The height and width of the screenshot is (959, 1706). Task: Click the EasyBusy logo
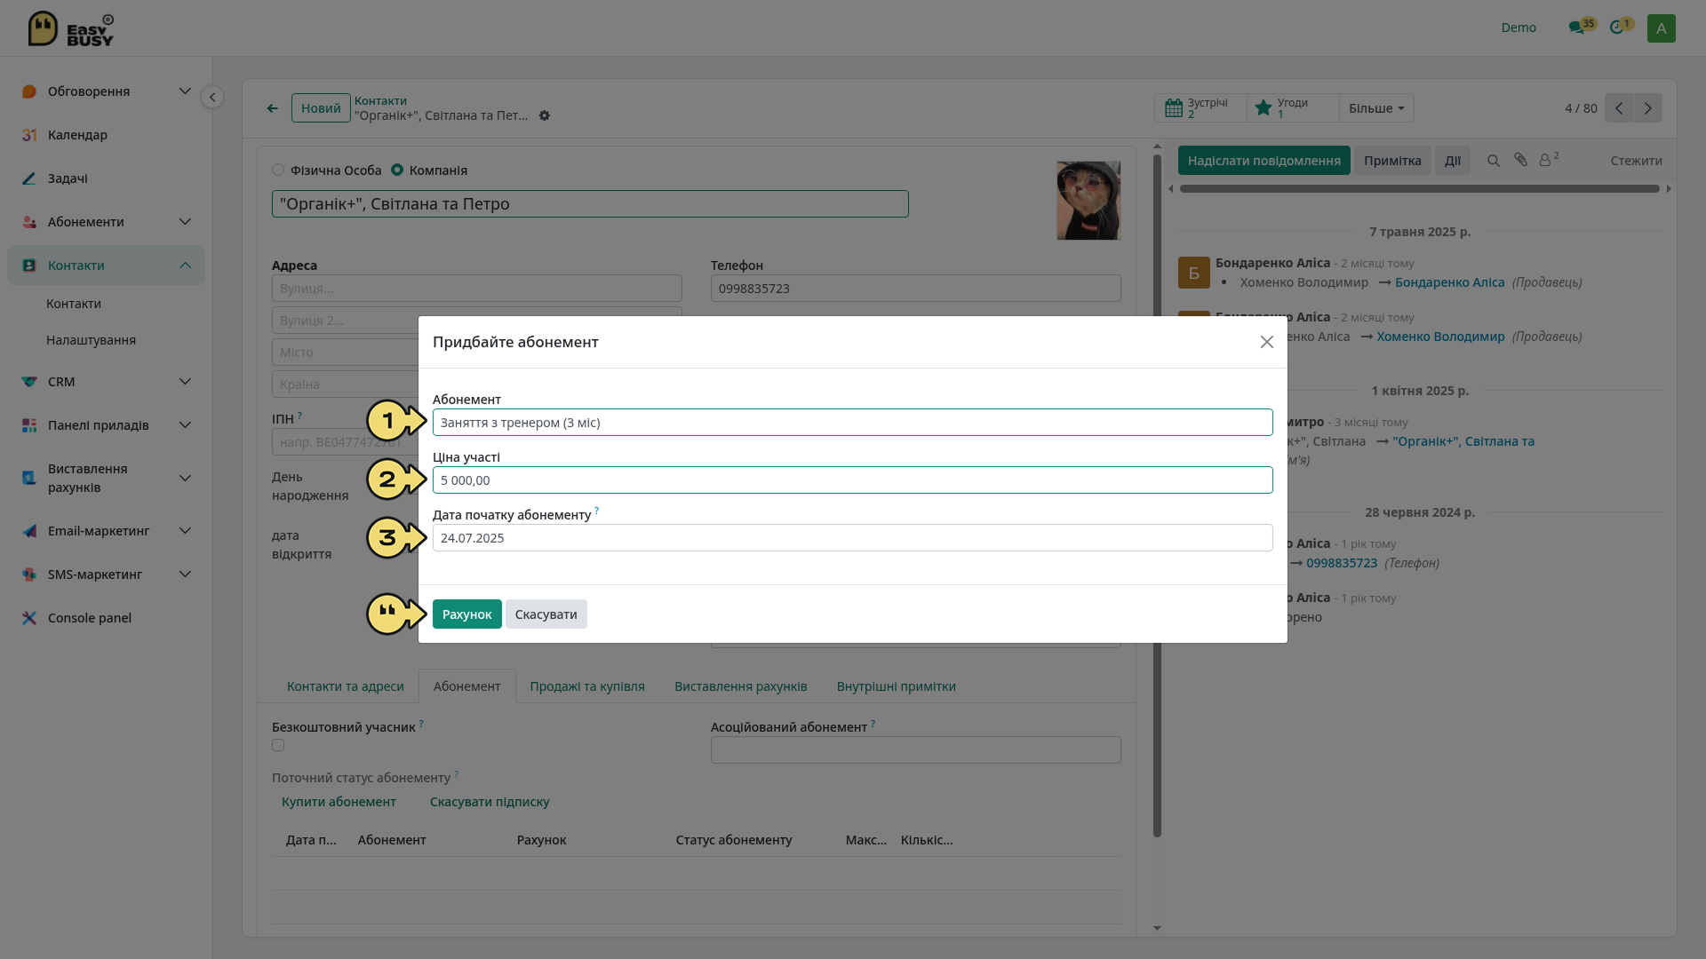(x=70, y=28)
